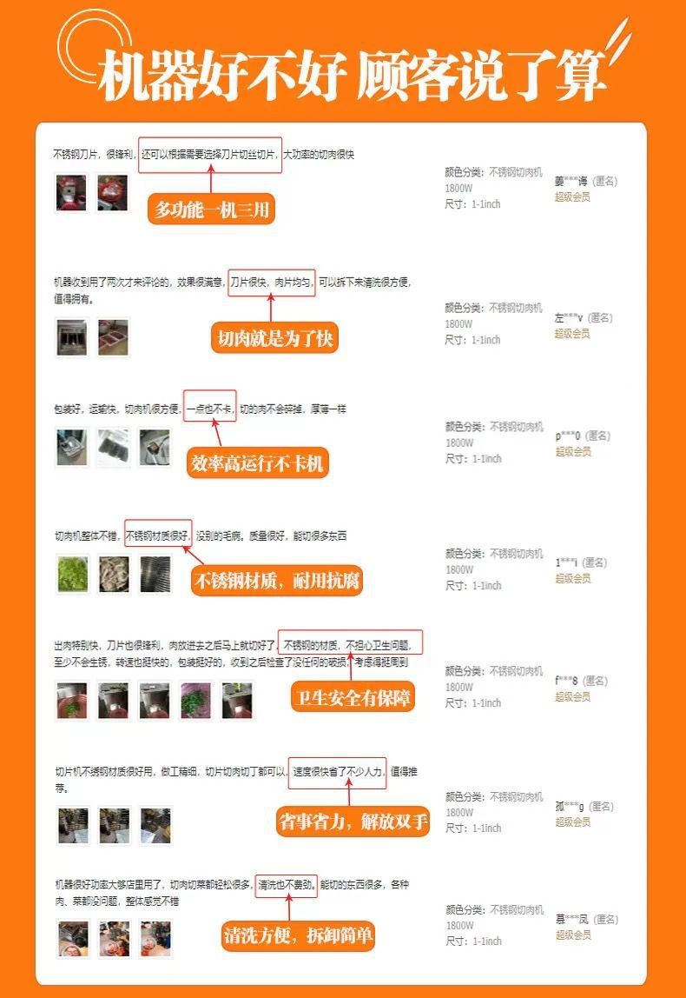Select the 不锈钢材质，耐用抗腐 callout
This screenshot has width=686, height=998.
(x=276, y=581)
